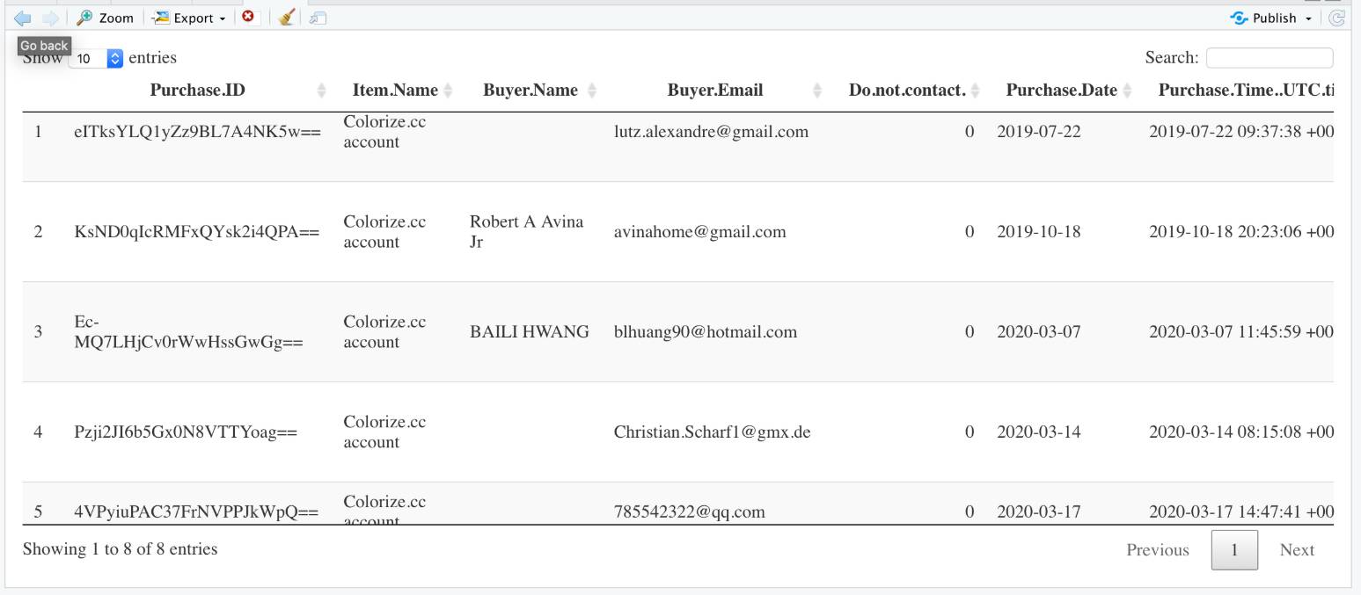Select purchase ID KsND0qIcRMFxQYsk2i4QPA==
1361x595 pixels.
click(x=196, y=232)
